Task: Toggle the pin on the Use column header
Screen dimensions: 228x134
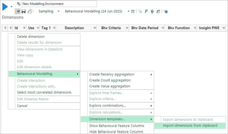Action: pyautogui.click(x=38, y=28)
